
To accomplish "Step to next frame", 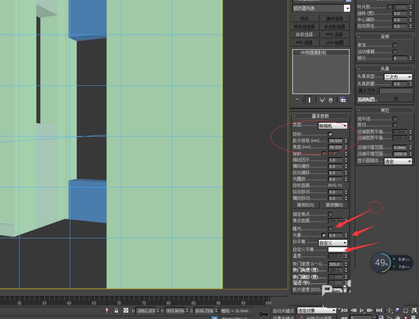I will click(370, 310).
